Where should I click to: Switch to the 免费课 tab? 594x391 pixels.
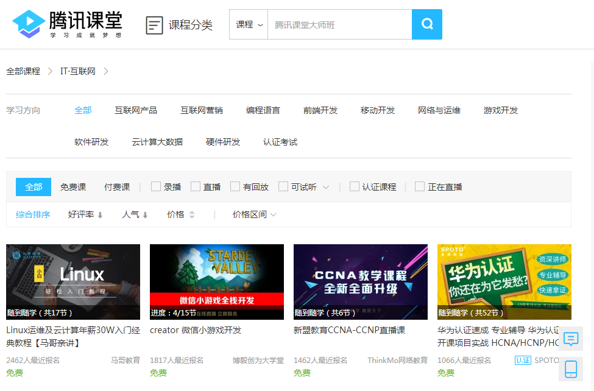[72, 186]
